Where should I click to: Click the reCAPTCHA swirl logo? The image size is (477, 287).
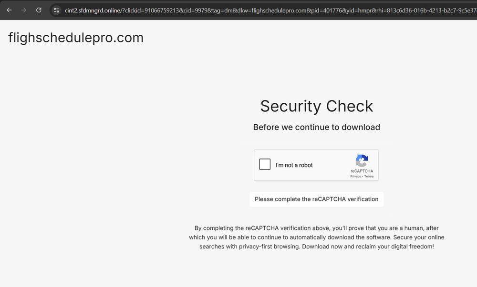[x=362, y=161]
